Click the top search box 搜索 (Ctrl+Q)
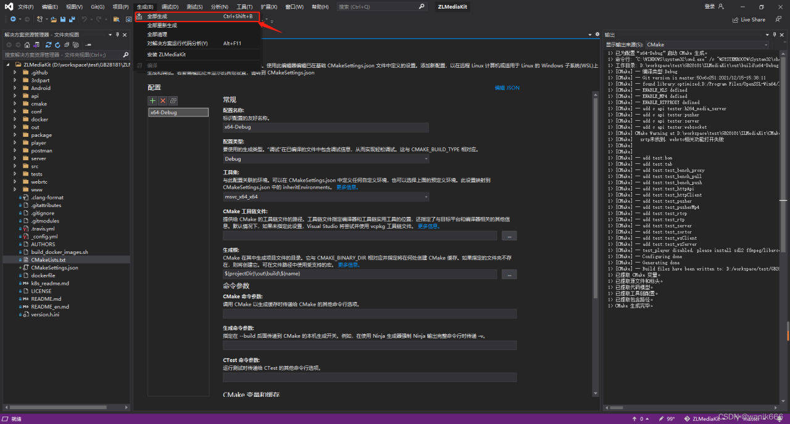 [381, 7]
